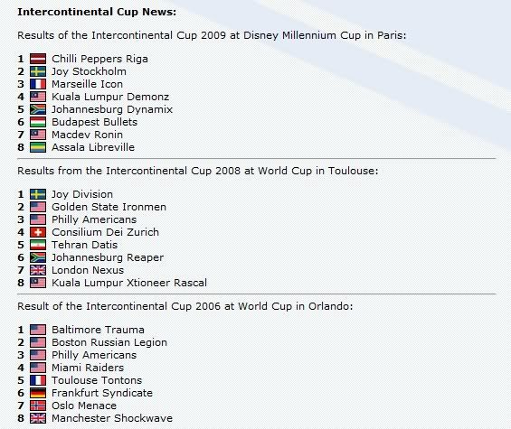
Task: Click the Macdev Ronin team name
Action: tap(87, 135)
